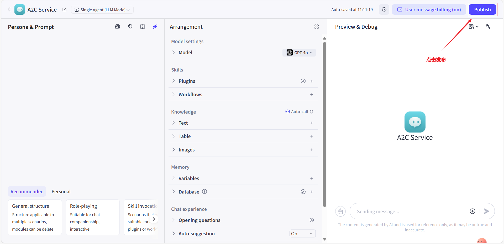Open the prompt library icon
Viewport: 504px width, 244px height.
pyautogui.click(x=118, y=27)
